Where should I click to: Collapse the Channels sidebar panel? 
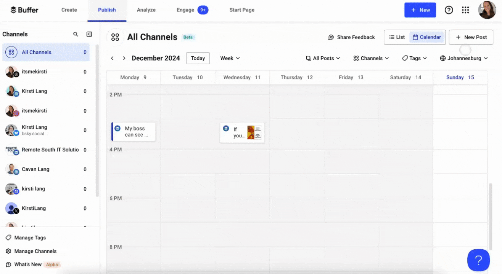(89, 34)
